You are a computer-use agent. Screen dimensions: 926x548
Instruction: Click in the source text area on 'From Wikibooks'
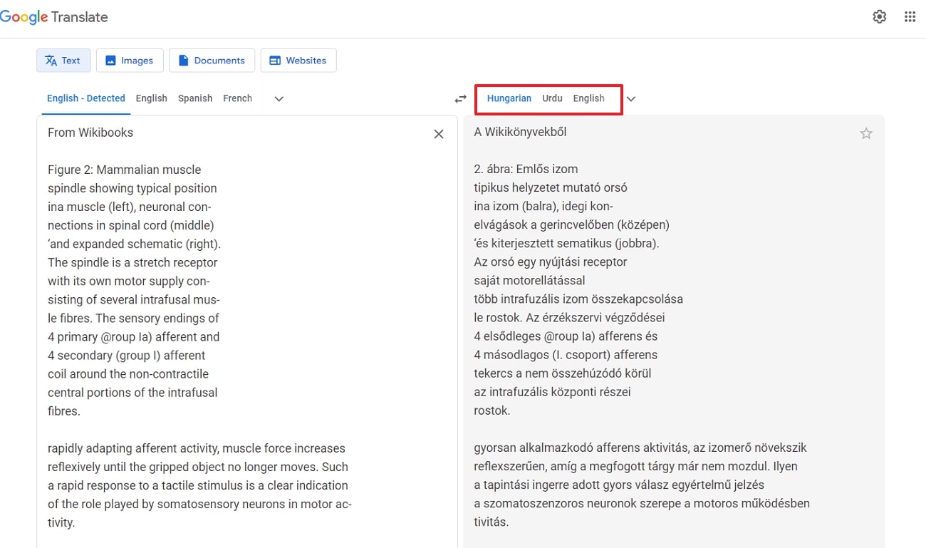90,133
